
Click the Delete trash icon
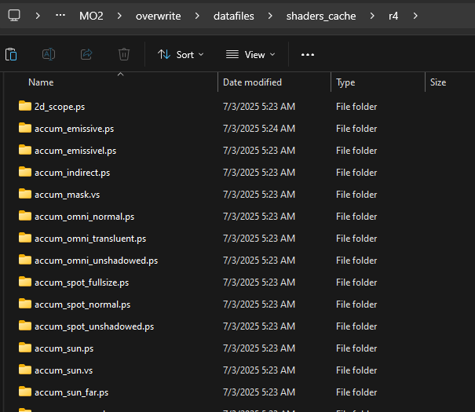124,54
